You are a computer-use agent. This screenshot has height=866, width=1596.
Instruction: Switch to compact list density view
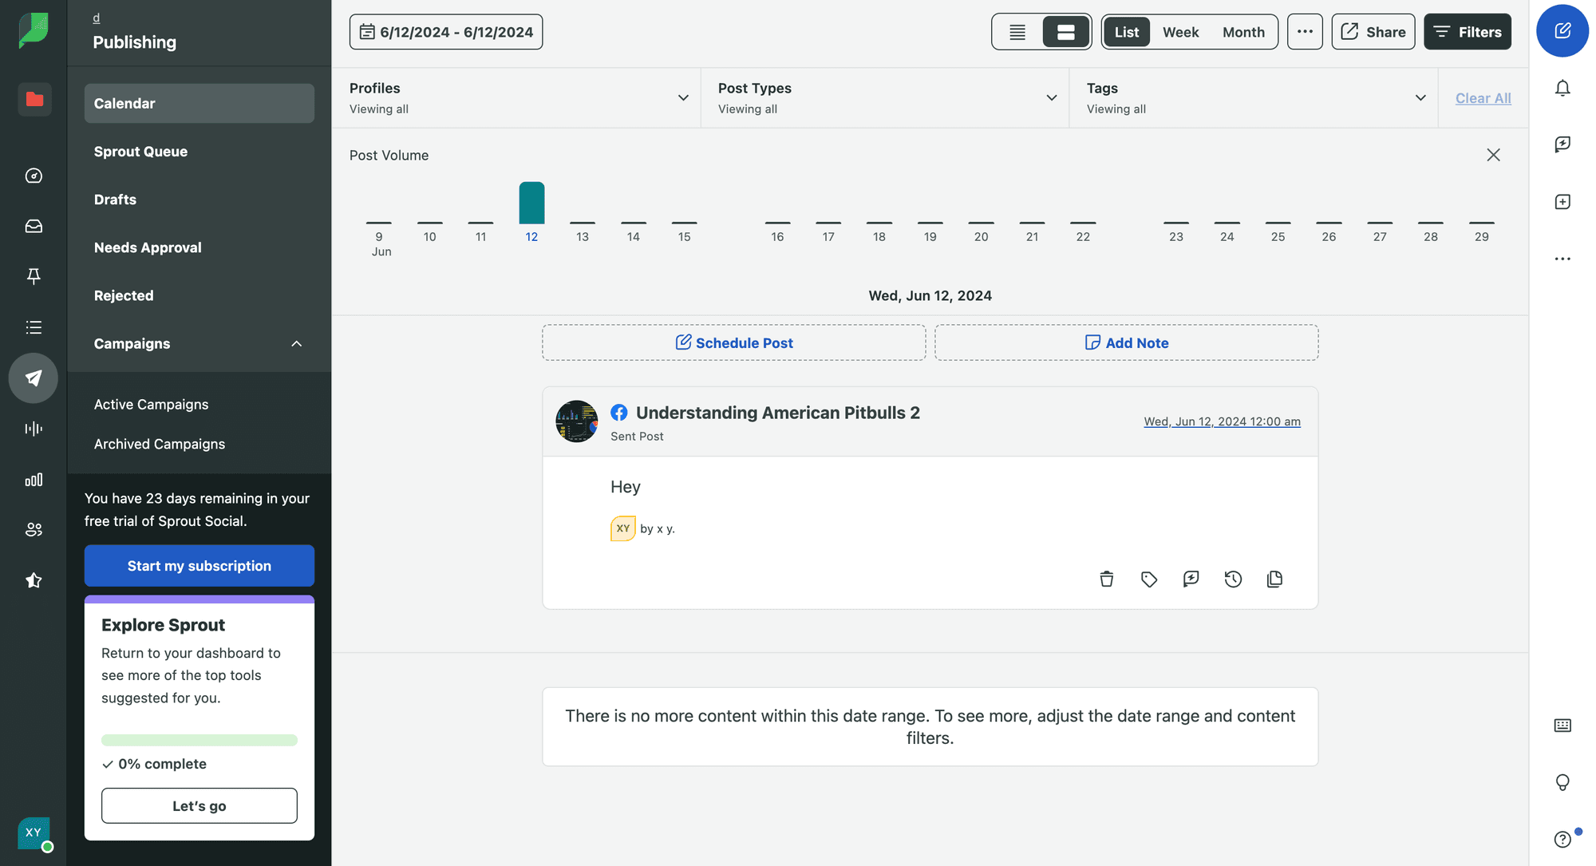tap(1017, 32)
